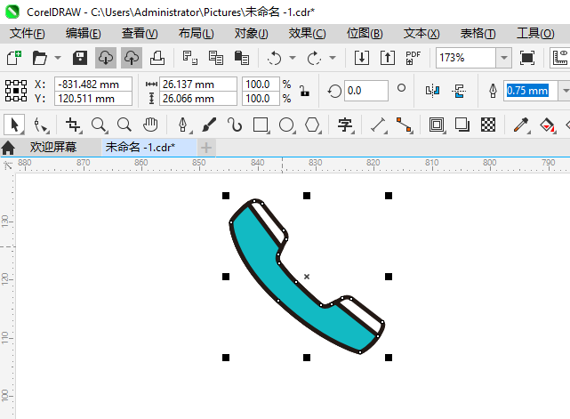This screenshot has height=419, width=570.
Task: Click the object height field
Action: (x=198, y=99)
